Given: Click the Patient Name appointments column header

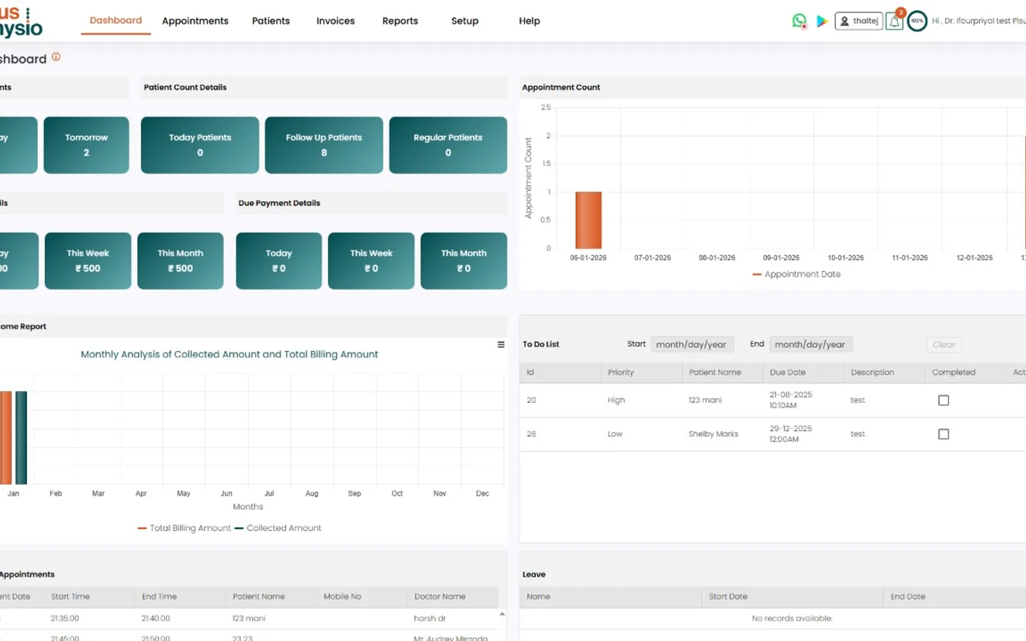Looking at the screenshot, I should click(258, 597).
